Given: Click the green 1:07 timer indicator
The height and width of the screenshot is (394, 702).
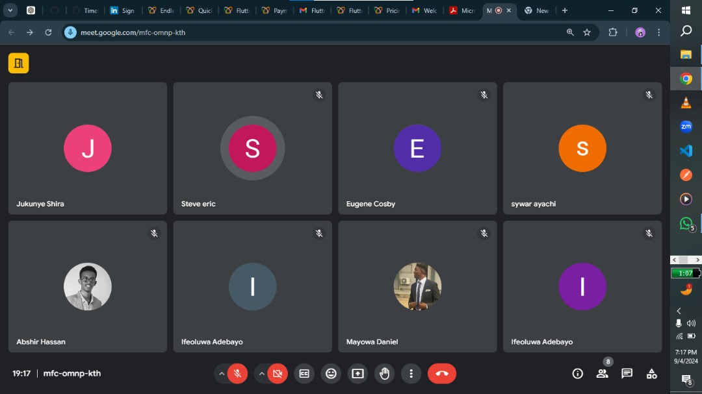Looking at the screenshot, I should point(684,273).
